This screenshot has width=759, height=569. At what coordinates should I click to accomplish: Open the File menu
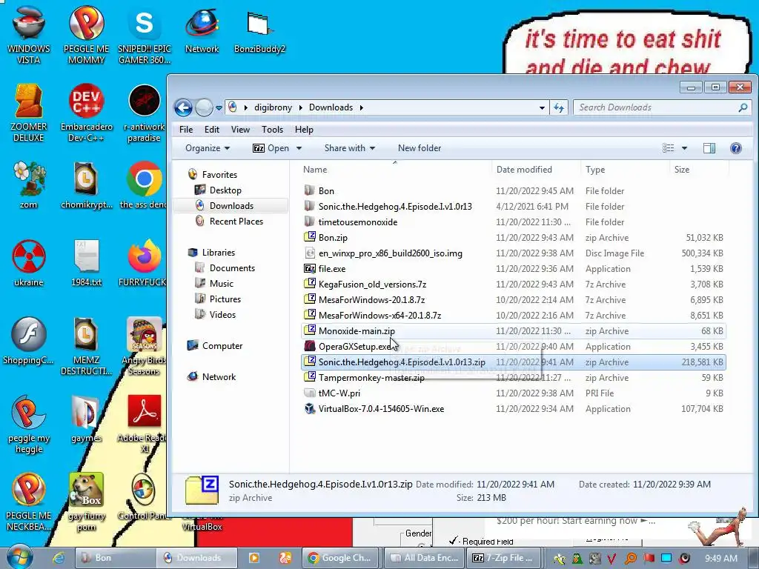pyautogui.click(x=186, y=130)
